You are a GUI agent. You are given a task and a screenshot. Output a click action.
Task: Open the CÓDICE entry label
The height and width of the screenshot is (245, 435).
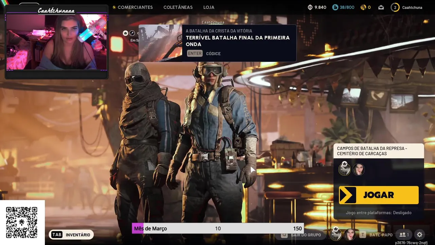[x=213, y=53]
